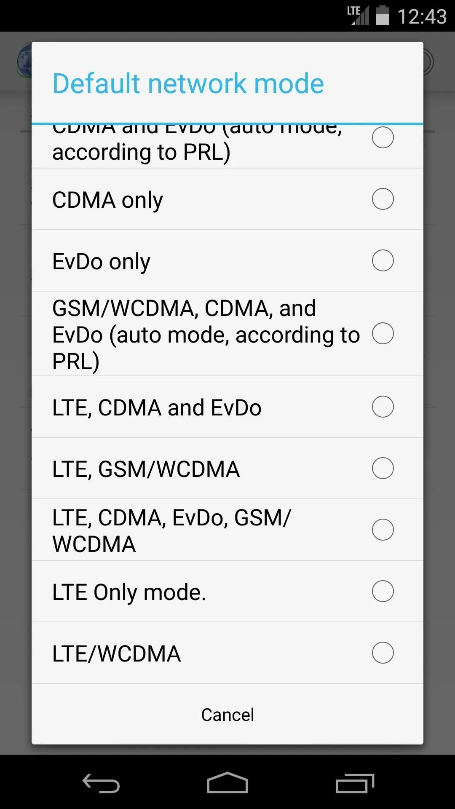Tap the Android home navigation icon
This screenshot has height=809, width=455.
227,782
